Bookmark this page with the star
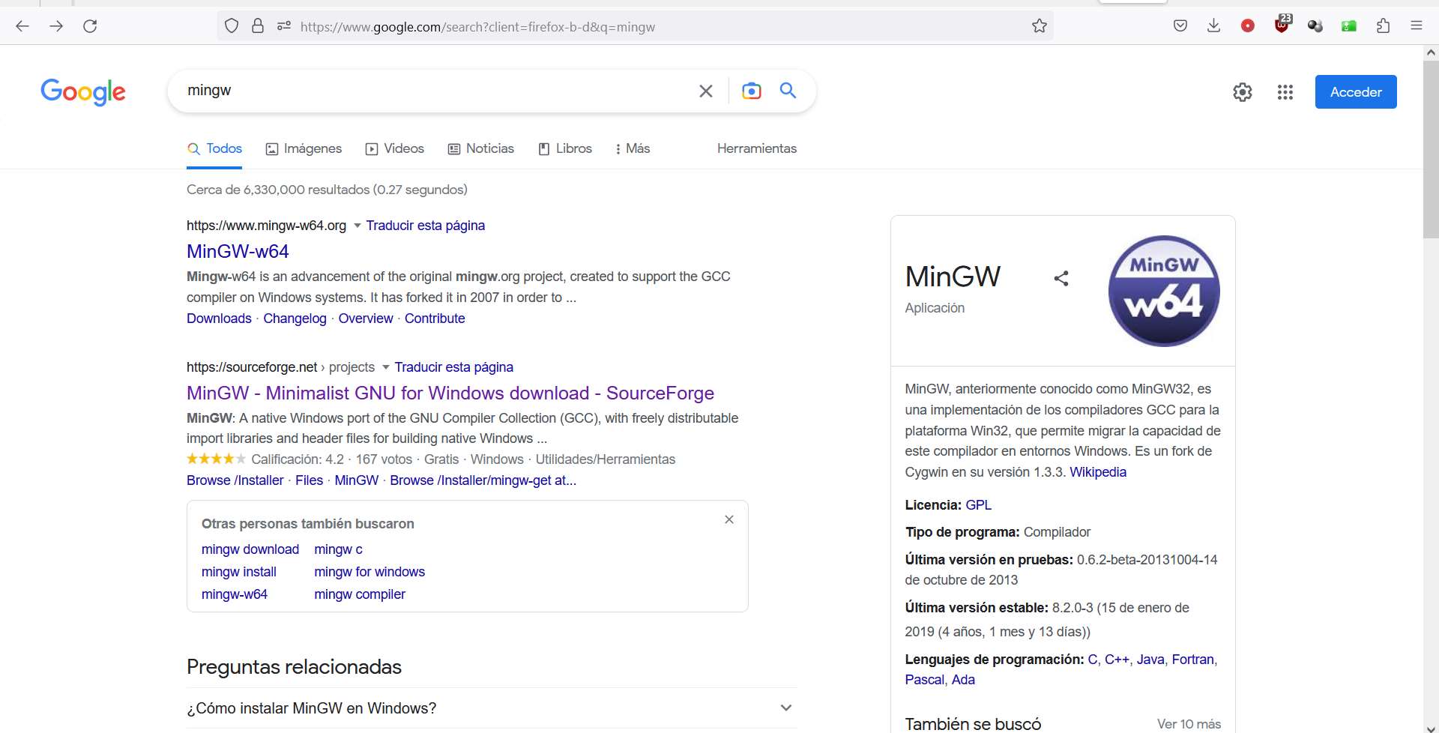 (1040, 25)
